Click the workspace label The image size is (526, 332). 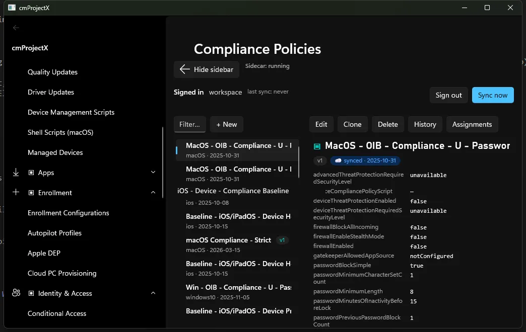coord(225,92)
